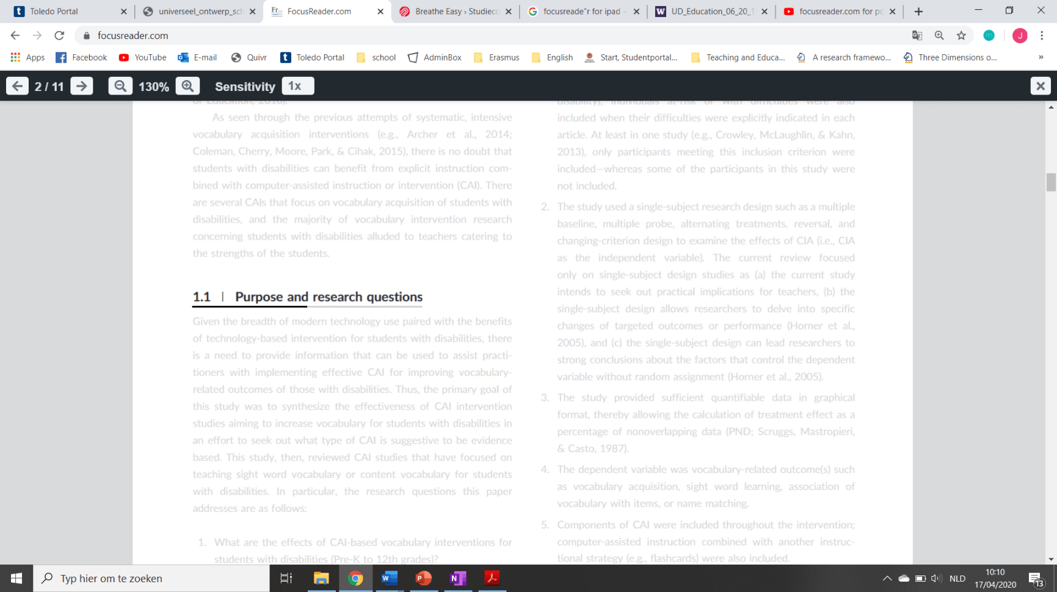The width and height of the screenshot is (1057, 592).
Task: Click the 1.1 Purpose and research questions heading
Action: click(x=308, y=297)
